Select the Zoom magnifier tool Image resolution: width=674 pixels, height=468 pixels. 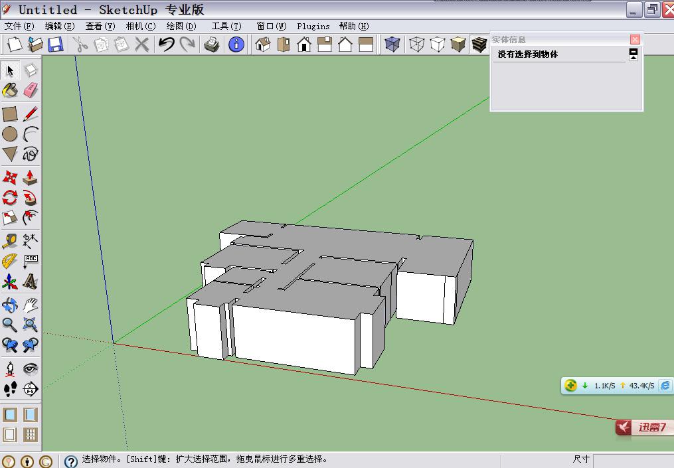point(10,325)
